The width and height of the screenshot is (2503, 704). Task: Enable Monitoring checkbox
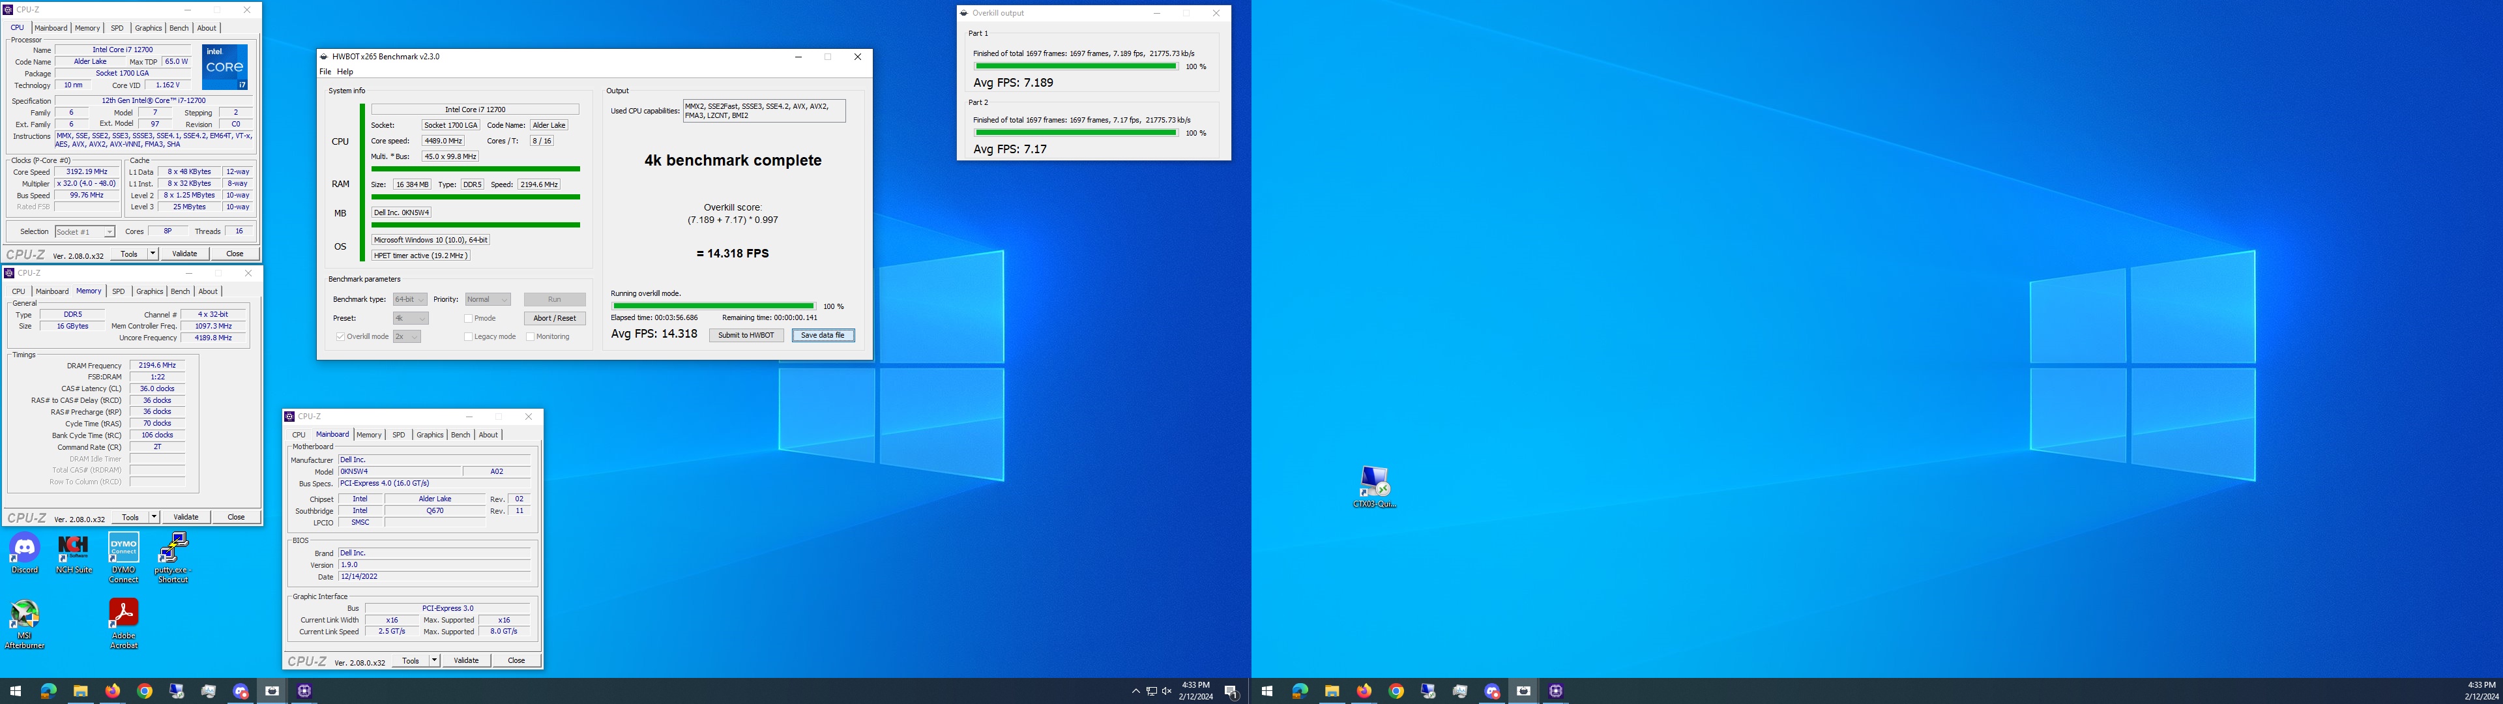tap(529, 336)
